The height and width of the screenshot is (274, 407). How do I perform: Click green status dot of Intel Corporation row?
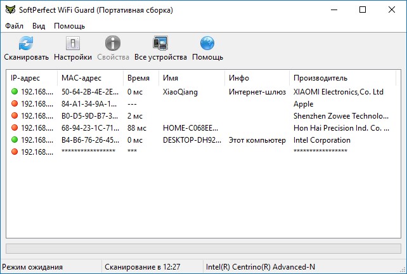click(15, 140)
